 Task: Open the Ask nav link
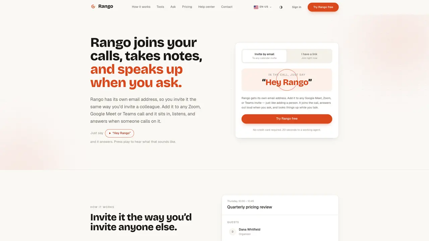coord(173,7)
